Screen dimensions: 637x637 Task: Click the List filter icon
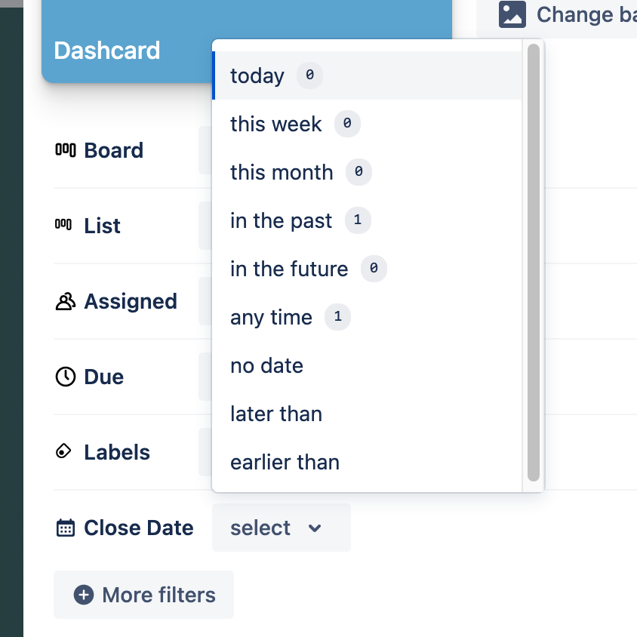(63, 224)
